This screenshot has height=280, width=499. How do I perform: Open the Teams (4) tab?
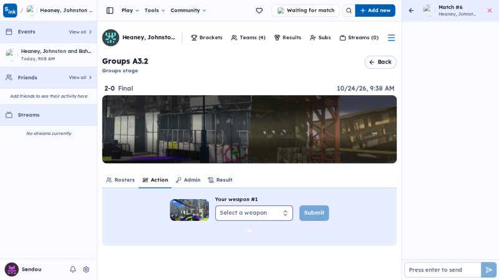[x=248, y=38]
